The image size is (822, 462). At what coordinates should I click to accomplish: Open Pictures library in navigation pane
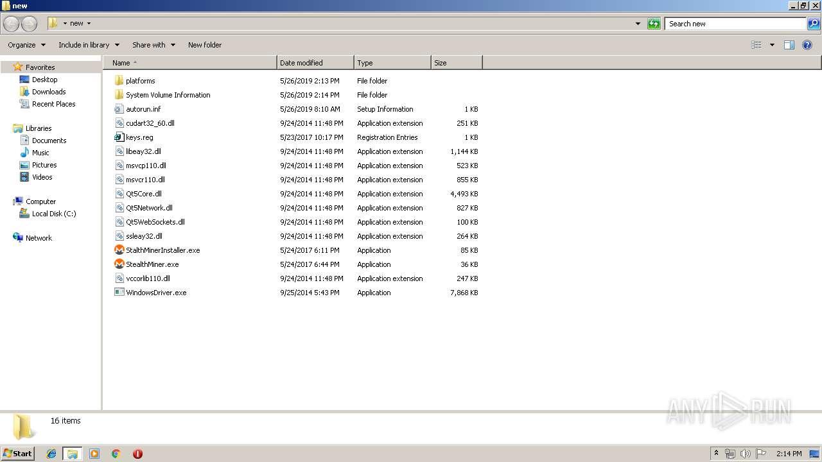(x=44, y=165)
